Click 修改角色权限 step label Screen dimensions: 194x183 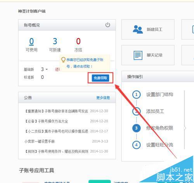click(159, 128)
